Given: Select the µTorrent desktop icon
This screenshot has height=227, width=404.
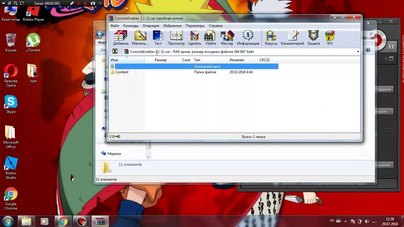Looking at the screenshot, I should [x=33, y=43].
